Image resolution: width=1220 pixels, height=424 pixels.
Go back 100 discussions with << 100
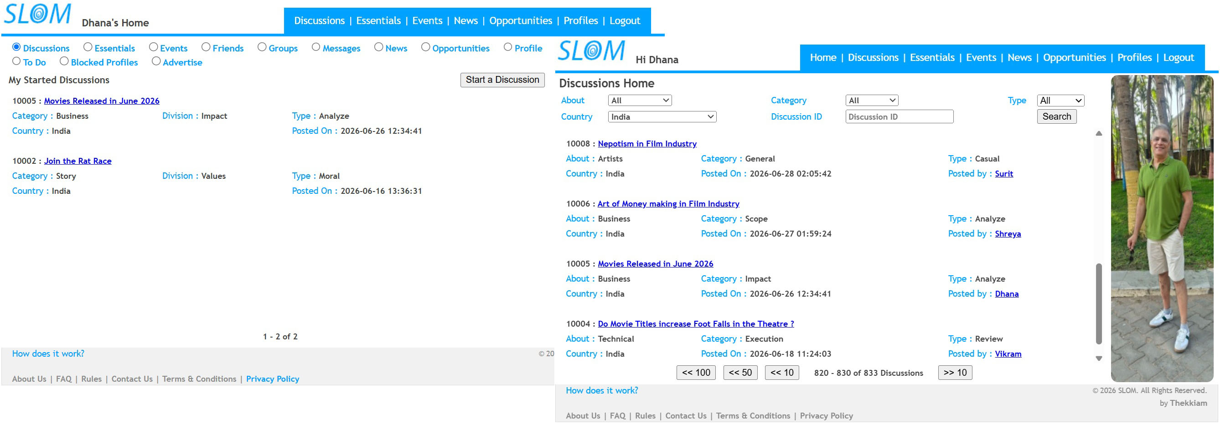click(696, 373)
